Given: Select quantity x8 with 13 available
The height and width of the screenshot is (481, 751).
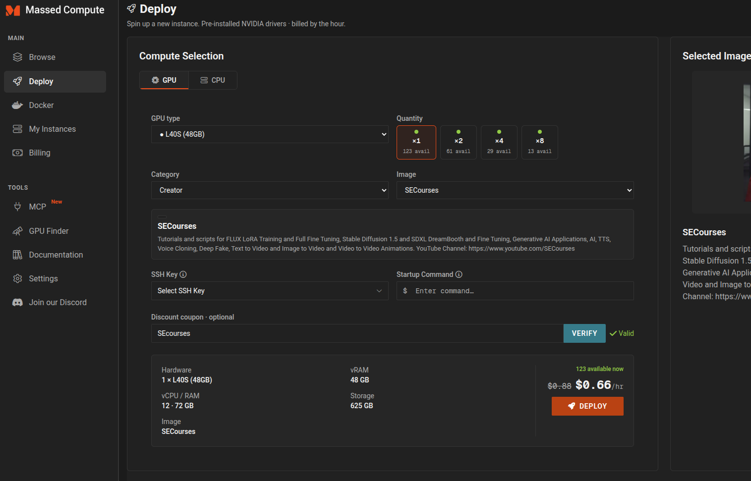Looking at the screenshot, I should [540, 142].
